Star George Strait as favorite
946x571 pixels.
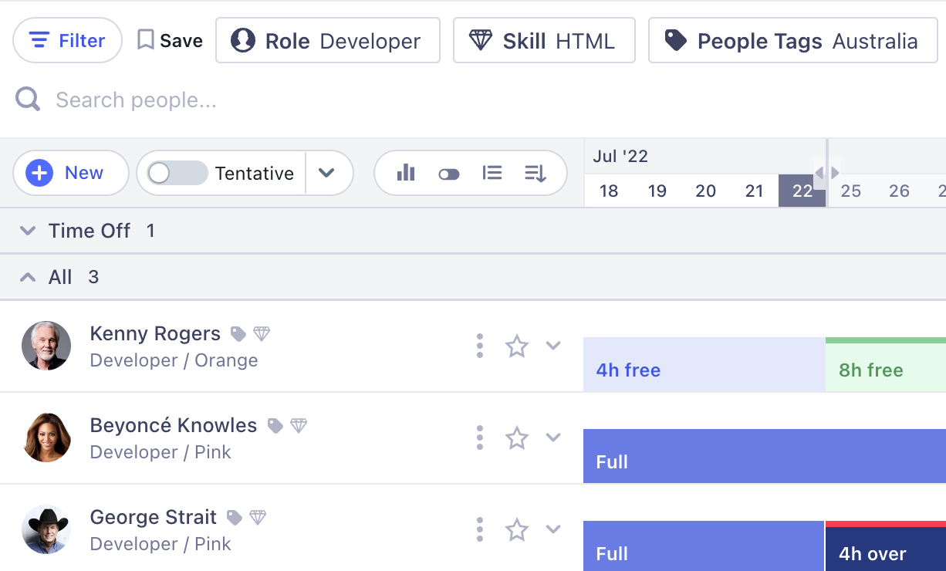pyautogui.click(x=516, y=530)
